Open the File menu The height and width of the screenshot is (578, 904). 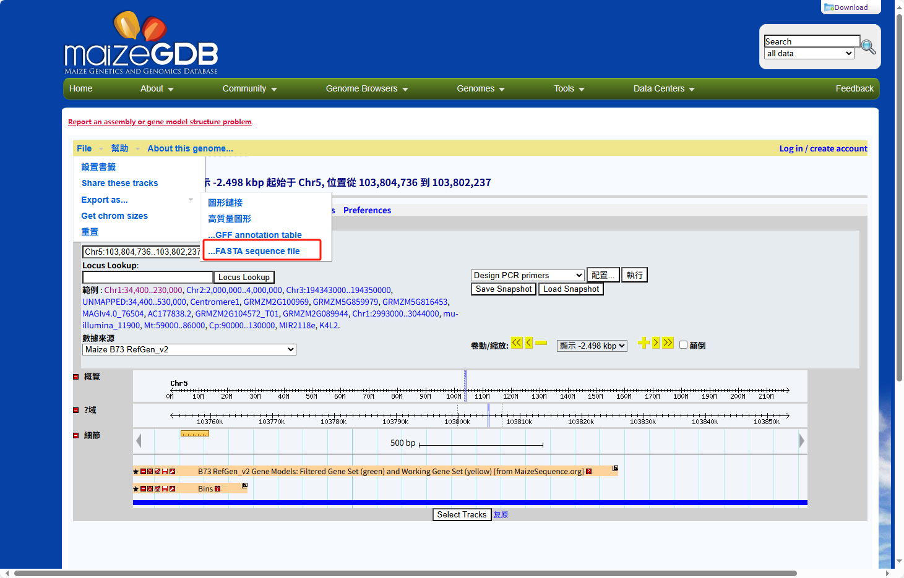[x=84, y=149]
